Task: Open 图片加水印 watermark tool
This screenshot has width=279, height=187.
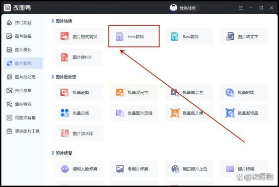Action: pos(79,134)
